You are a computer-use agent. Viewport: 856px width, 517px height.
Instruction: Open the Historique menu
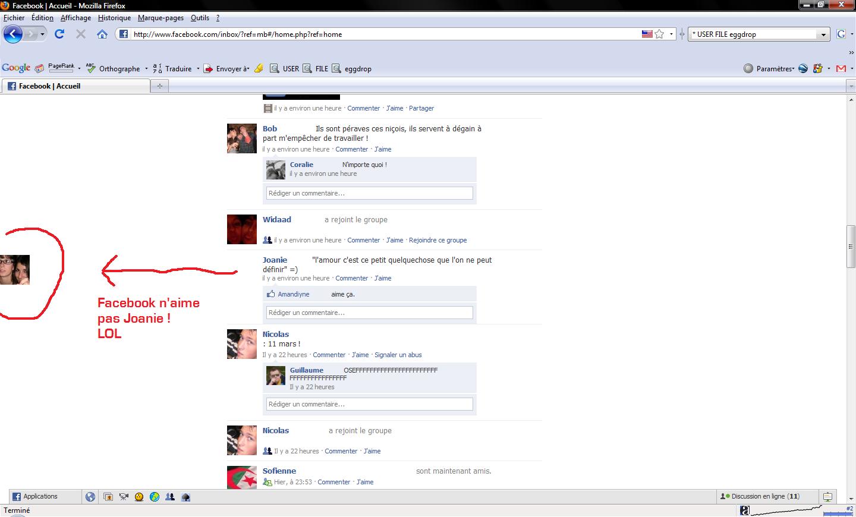click(114, 18)
